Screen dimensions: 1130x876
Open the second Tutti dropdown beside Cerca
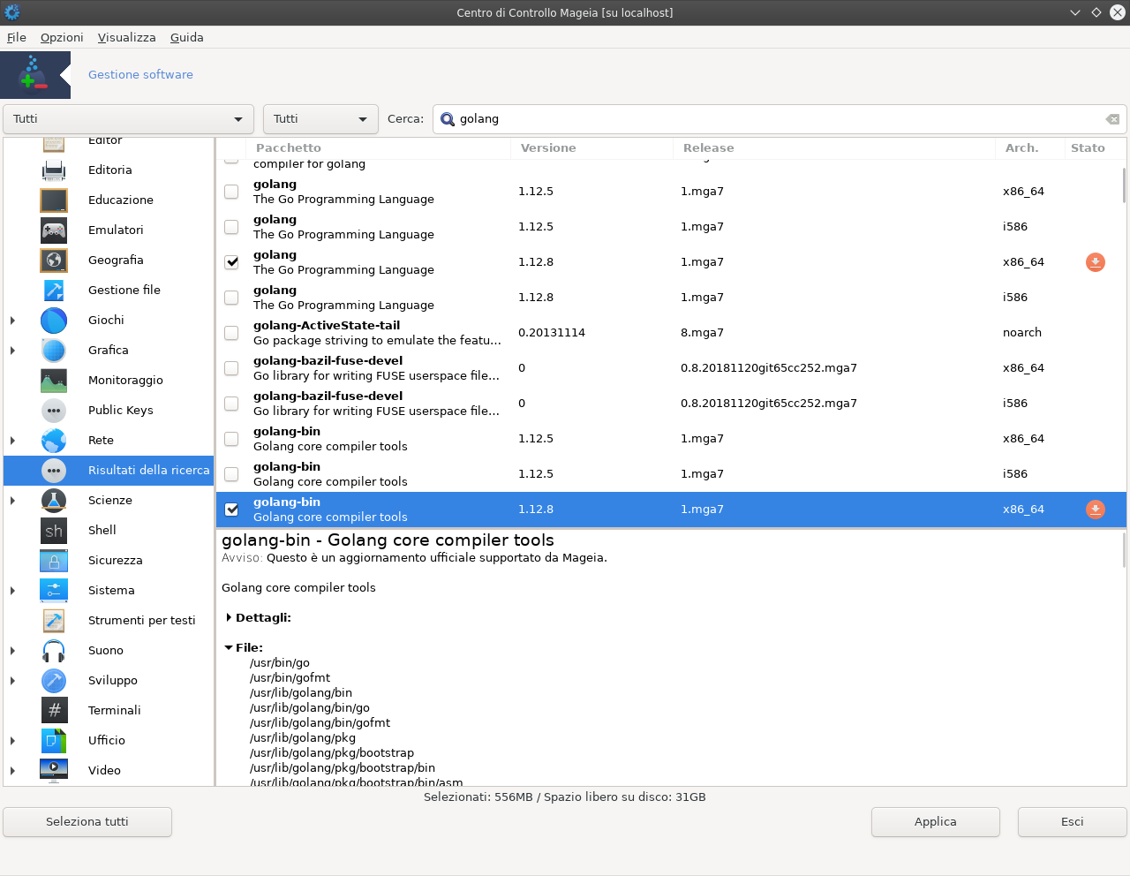[320, 119]
